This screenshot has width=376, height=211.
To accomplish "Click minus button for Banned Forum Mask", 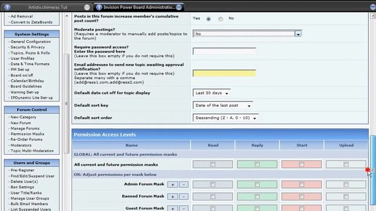I will click(x=184, y=197).
